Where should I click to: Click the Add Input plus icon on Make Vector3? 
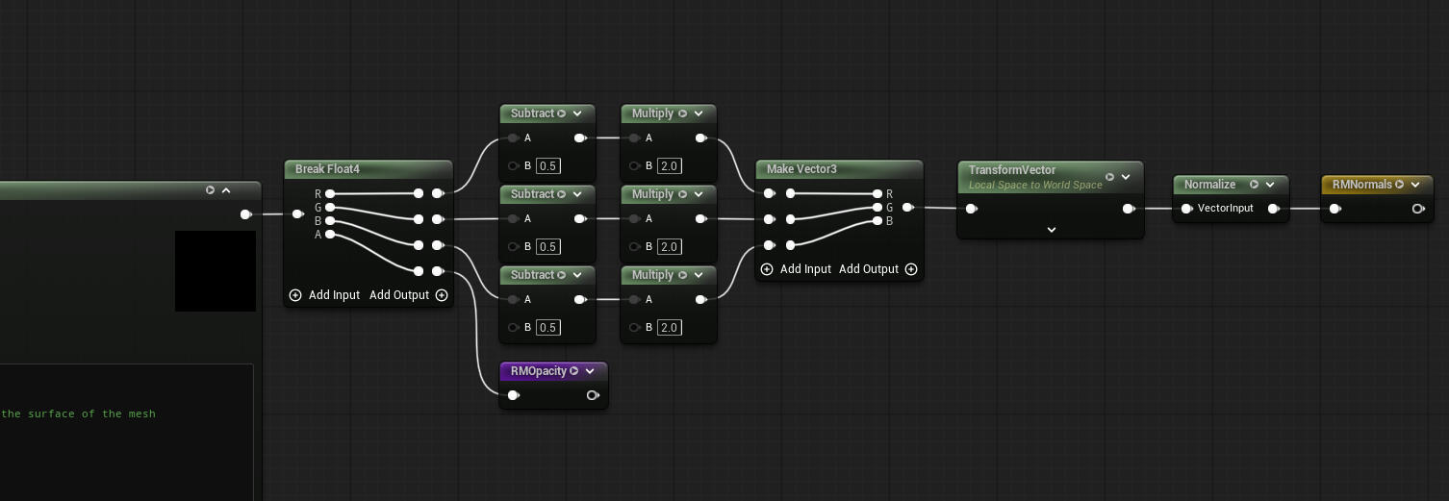click(x=767, y=269)
